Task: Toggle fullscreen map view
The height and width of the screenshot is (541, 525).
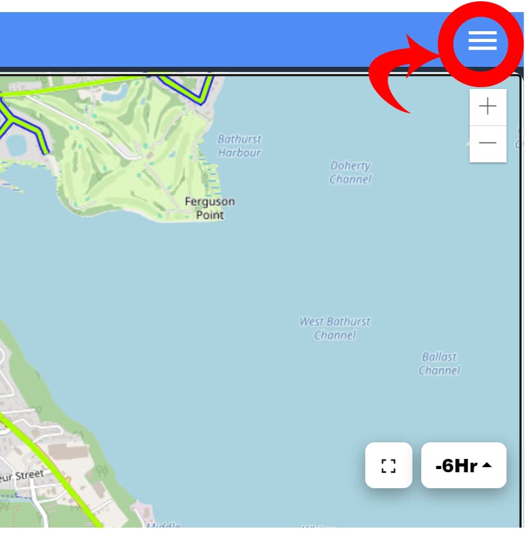Action: tap(388, 465)
